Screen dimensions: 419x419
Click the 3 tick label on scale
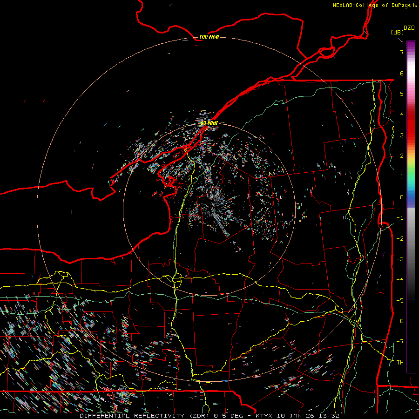pyautogui.click(x=402, y=135)
